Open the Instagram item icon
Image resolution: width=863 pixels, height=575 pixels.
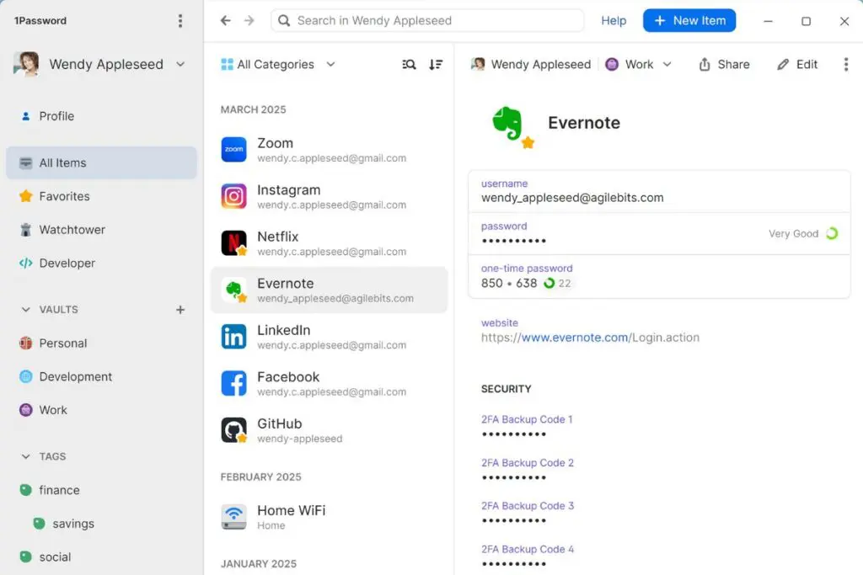(x=234, y=196)
